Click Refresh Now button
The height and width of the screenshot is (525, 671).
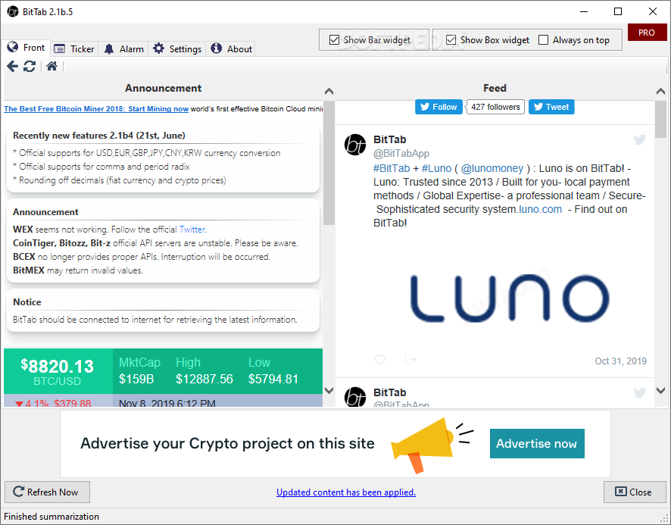pos(47,492)
